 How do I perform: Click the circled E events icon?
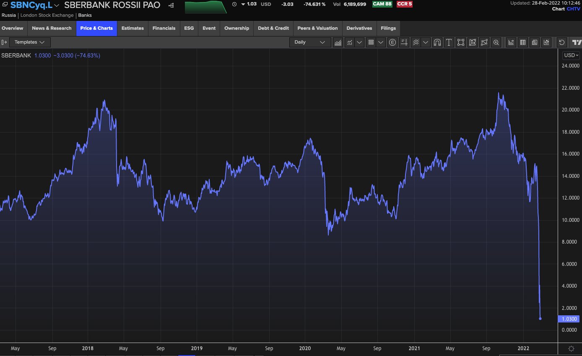click(392, 42)
